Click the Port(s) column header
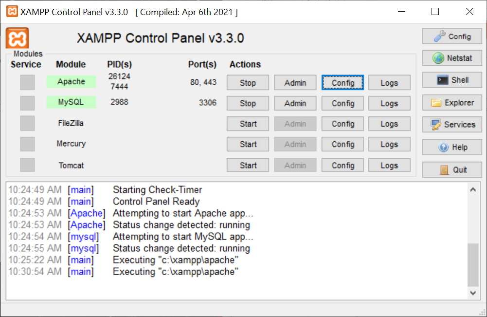The height and width of the screenshot is (317, 487). click(202, 64)
